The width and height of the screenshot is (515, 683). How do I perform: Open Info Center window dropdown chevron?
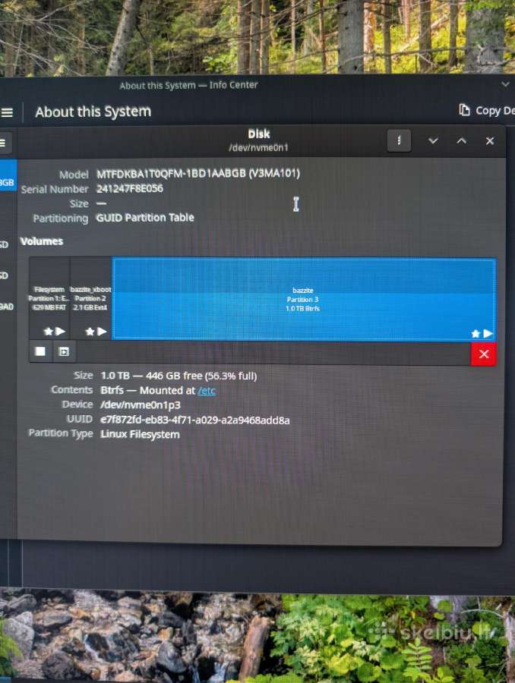[505, 84]
